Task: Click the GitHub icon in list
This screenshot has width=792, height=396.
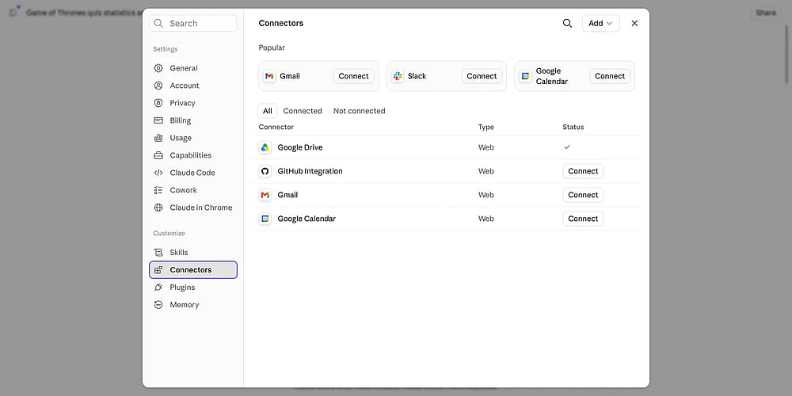Action: tap(265, 171)
